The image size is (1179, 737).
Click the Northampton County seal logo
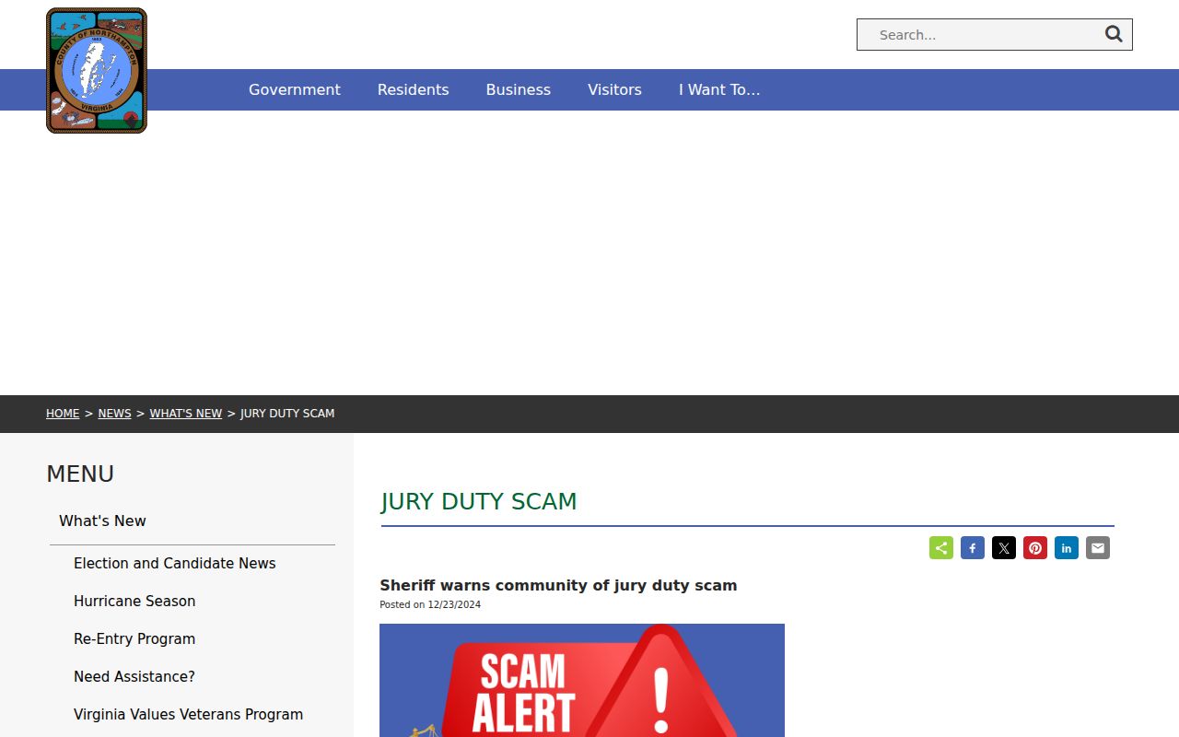coord(97,71)
